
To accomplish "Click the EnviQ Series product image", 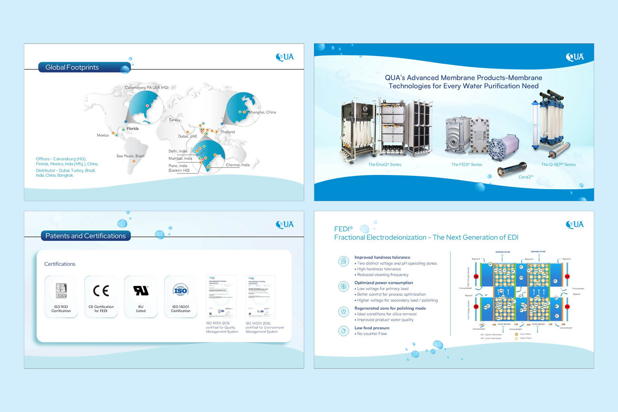I will (x=386, y=130).
